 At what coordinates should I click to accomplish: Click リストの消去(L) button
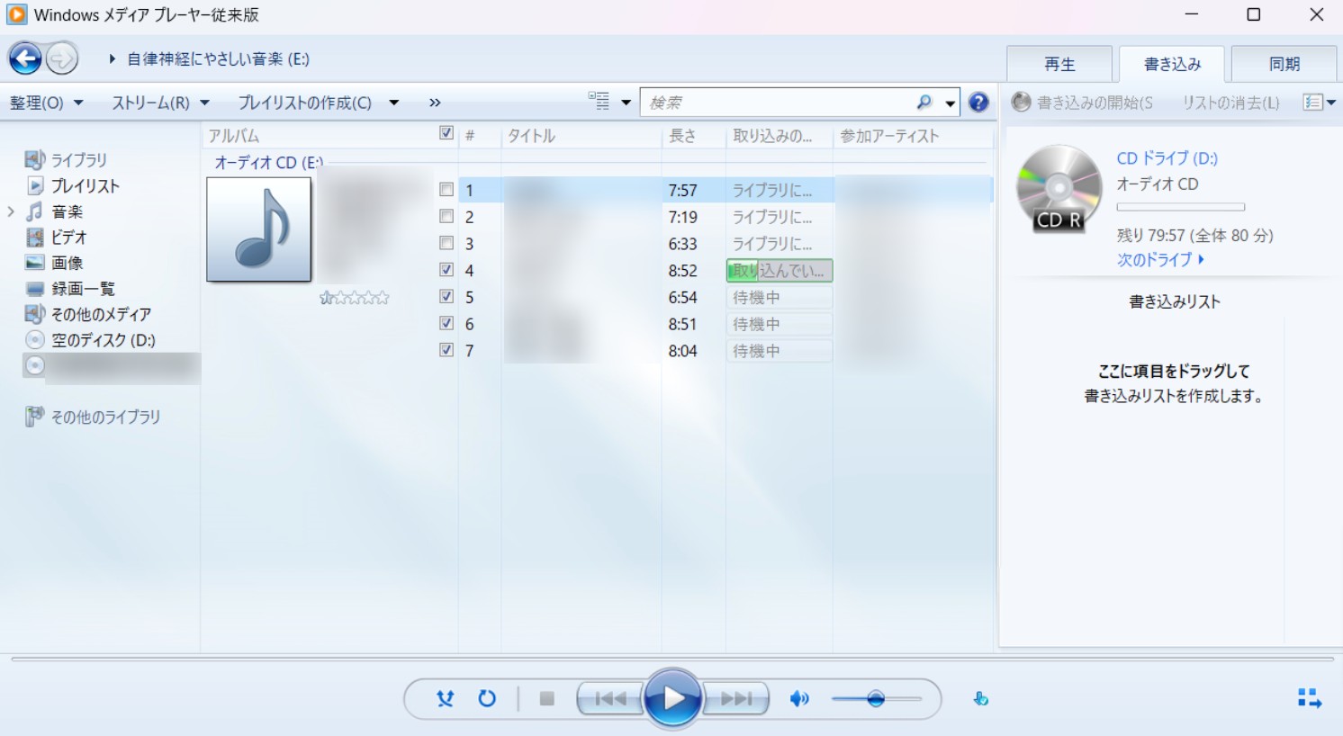point(1230,103)
